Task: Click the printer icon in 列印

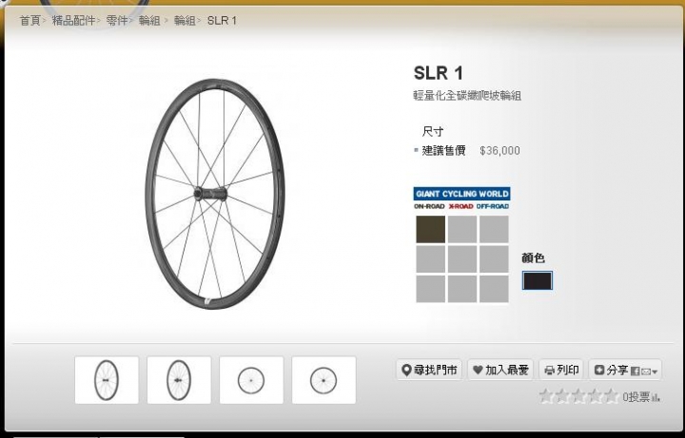Action: coord(550,371)
